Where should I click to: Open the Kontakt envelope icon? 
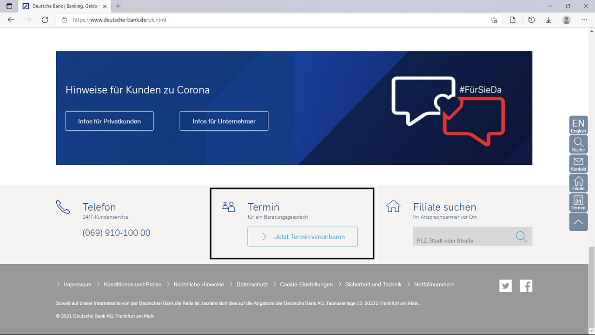[578, 164]
